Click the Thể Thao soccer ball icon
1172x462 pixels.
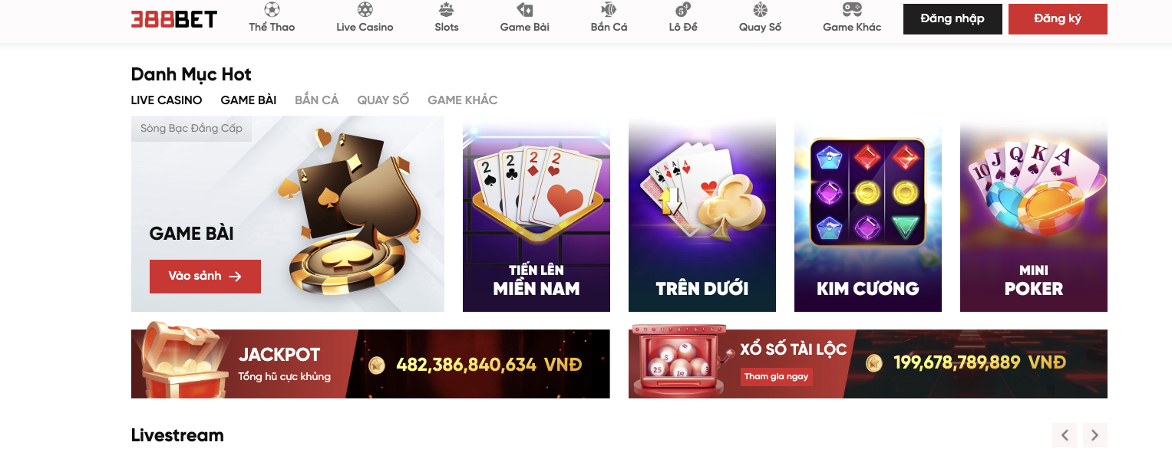click(x=272, y=10)
